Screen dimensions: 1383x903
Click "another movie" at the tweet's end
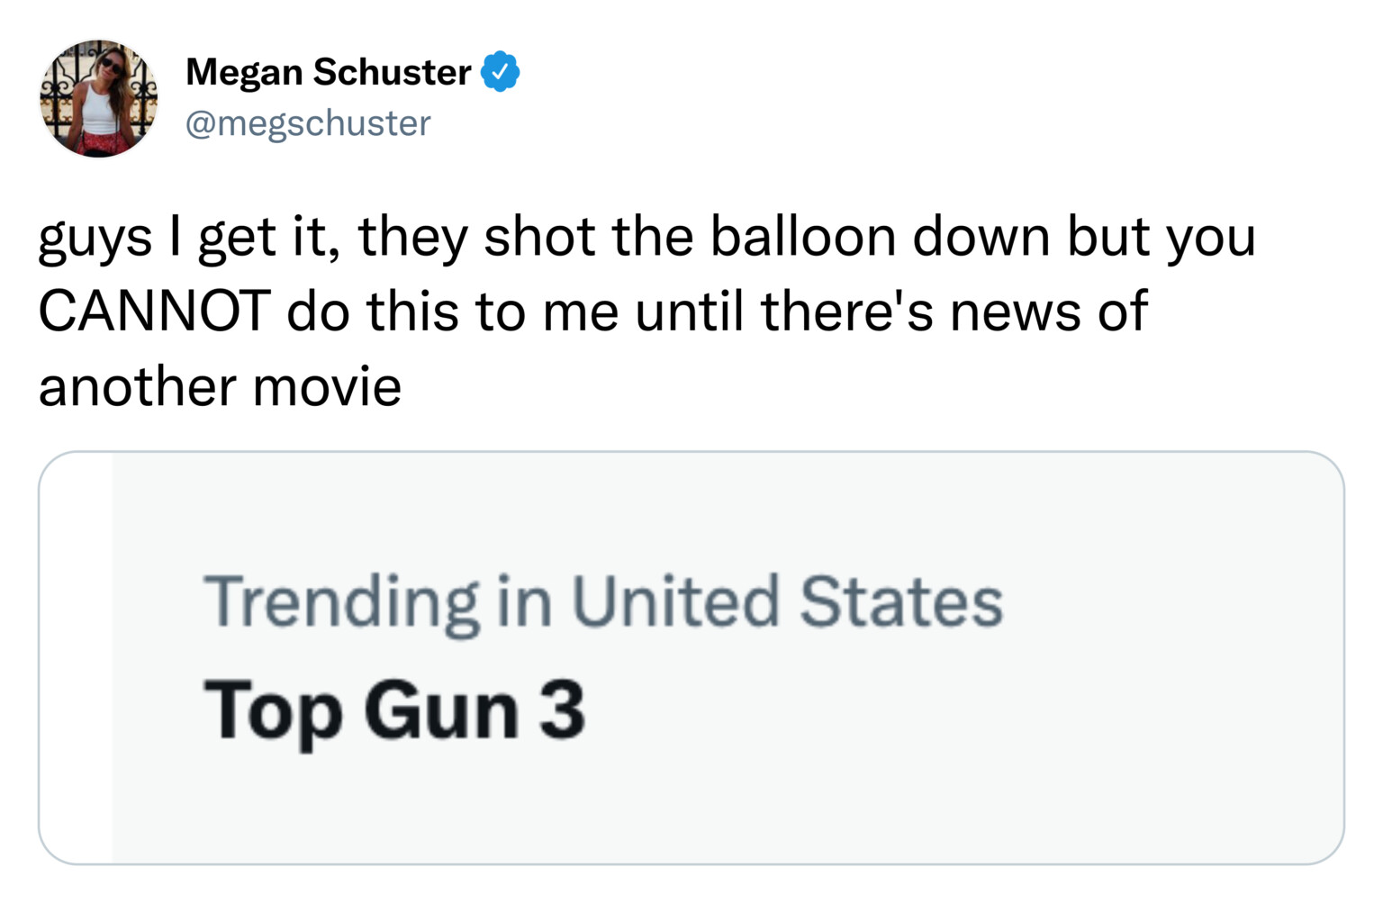click(220, 387)
